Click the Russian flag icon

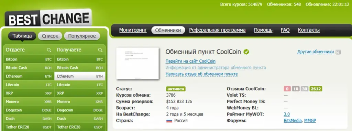169,121
